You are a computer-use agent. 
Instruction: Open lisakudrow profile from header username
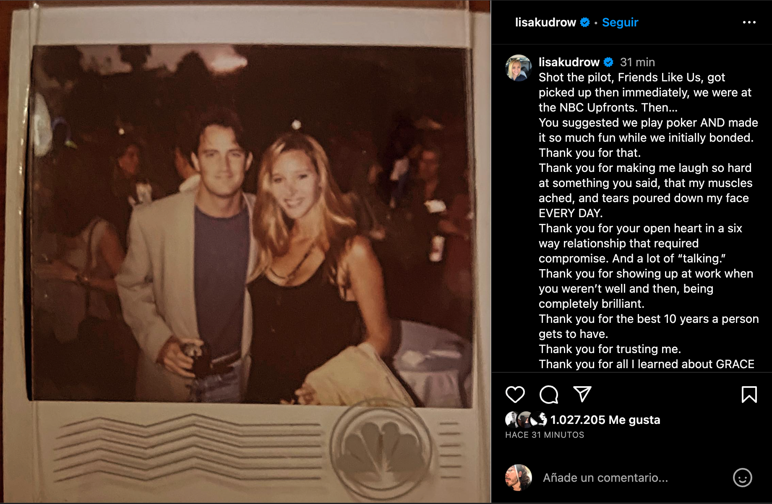(x=545, y=22)
